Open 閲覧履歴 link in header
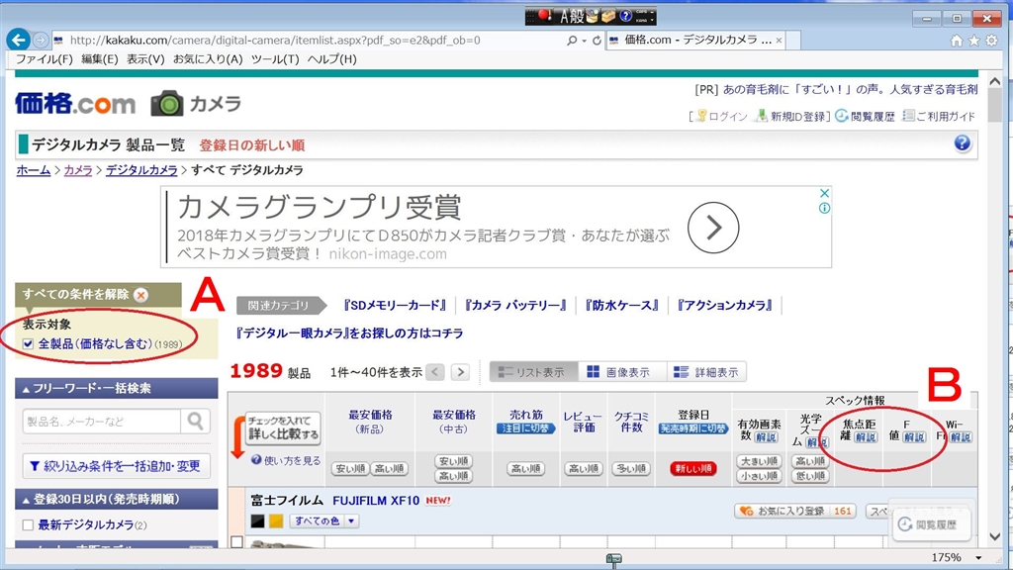 click(865, 117)
